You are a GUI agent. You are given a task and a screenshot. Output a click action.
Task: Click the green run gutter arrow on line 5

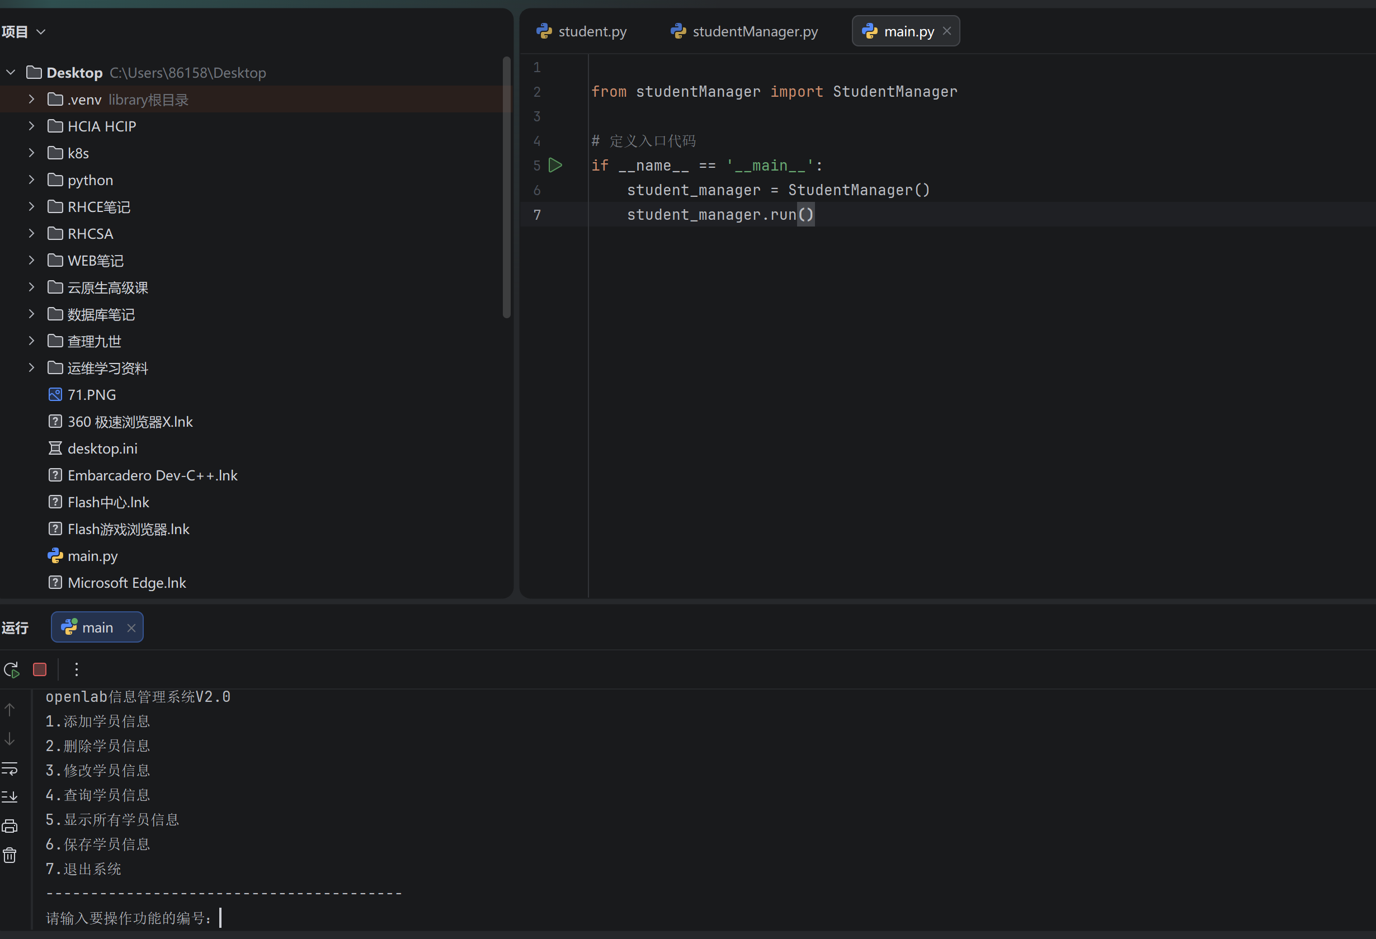point(555,165)
